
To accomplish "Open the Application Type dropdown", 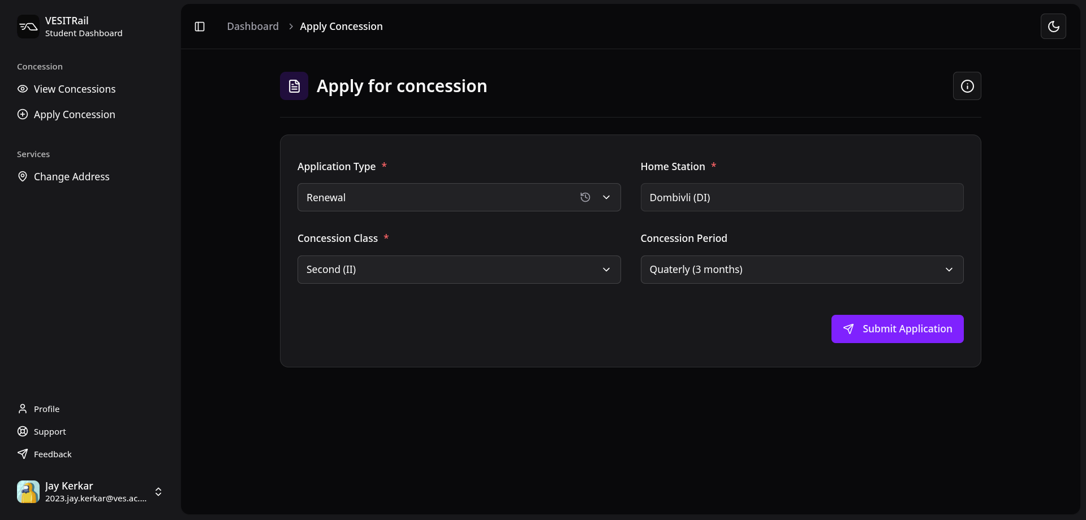I will [x=606, y=197].
